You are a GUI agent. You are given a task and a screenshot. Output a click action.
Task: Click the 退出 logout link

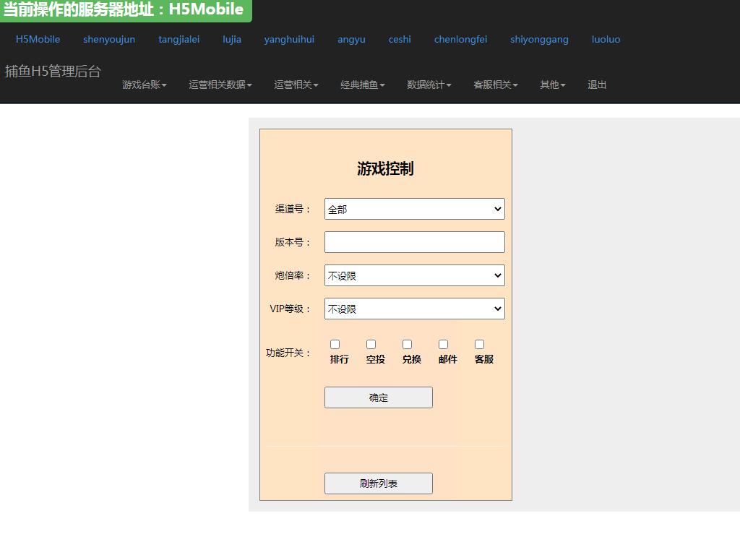(595, 85)
